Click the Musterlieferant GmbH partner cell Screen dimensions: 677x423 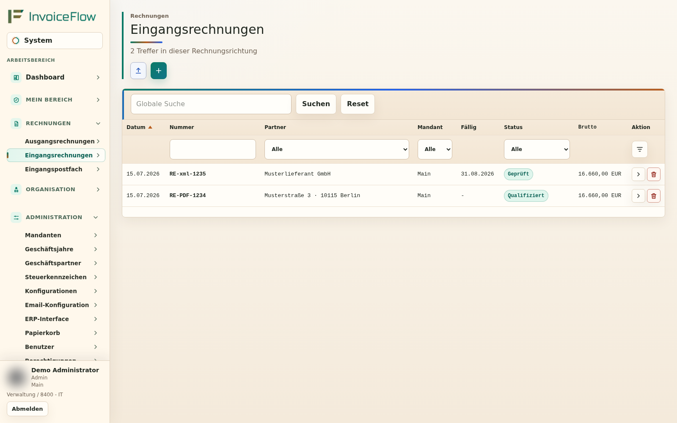[297, 174]
